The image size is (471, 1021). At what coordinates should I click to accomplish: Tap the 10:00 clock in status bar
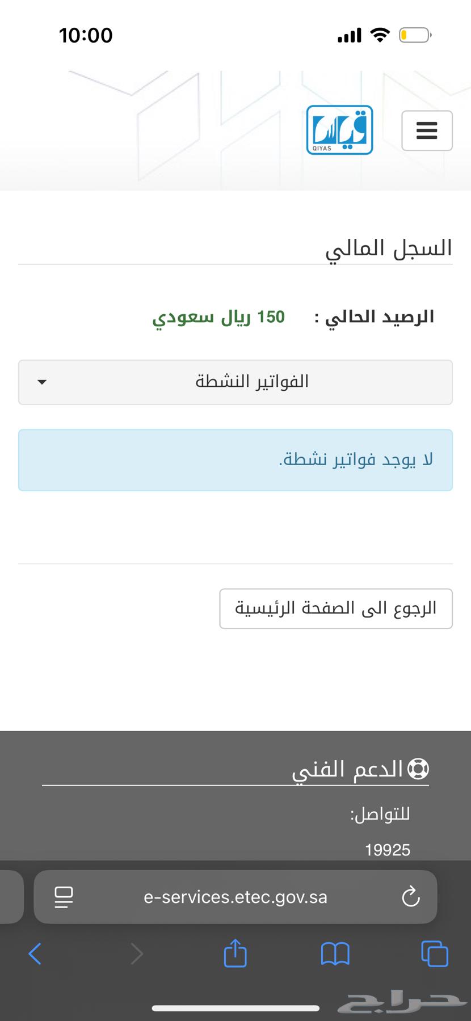click(86, 36)
